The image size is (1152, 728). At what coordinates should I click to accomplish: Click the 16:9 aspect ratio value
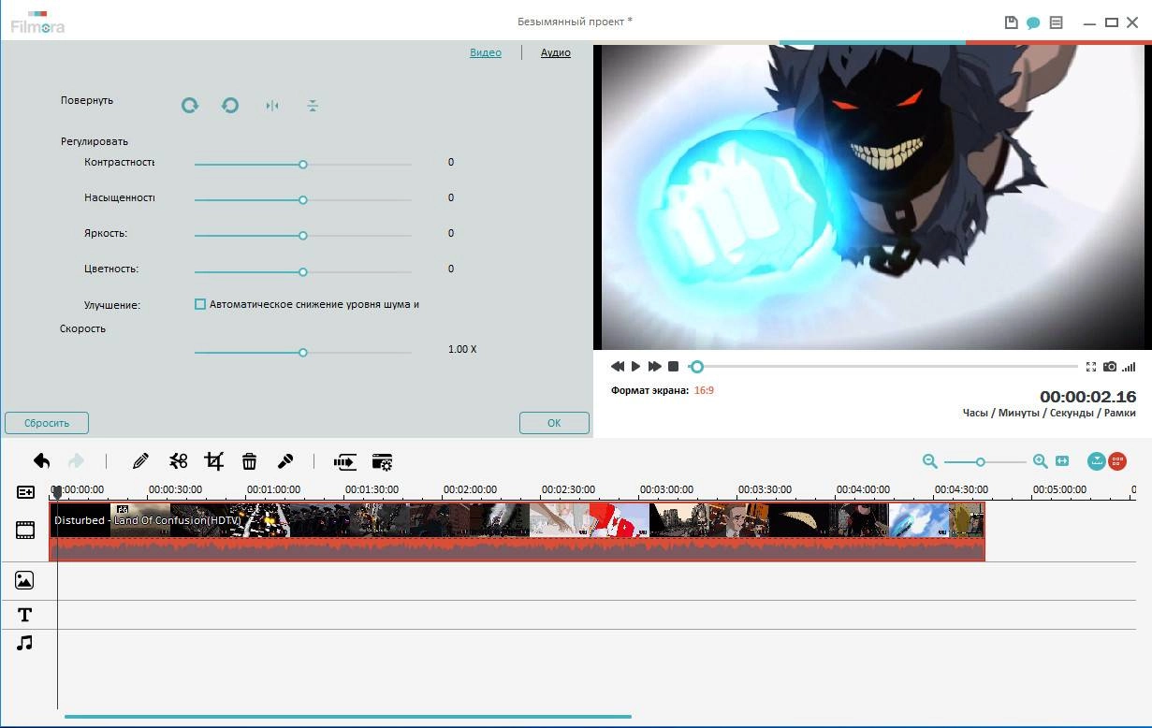tap(704, 390)
